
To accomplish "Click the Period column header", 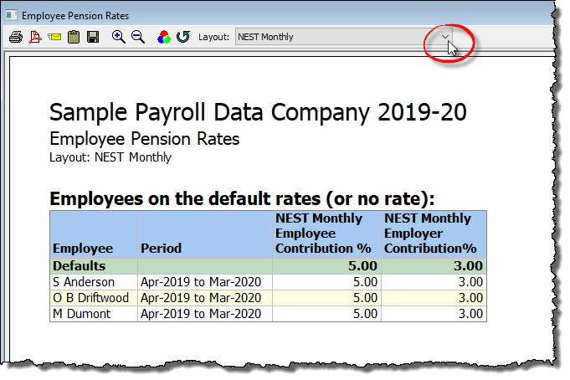I will [x=205, y=234].
